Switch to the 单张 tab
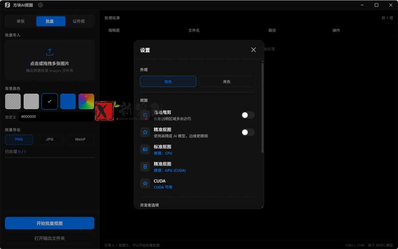Image resolution: width=398 pixels, height=249 pixels. [21, 21]
